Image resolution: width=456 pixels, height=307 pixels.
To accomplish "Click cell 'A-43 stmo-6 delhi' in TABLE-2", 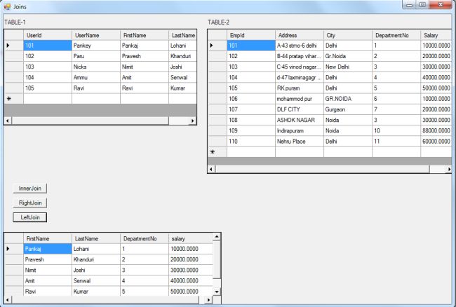I will tap(300, 46).
